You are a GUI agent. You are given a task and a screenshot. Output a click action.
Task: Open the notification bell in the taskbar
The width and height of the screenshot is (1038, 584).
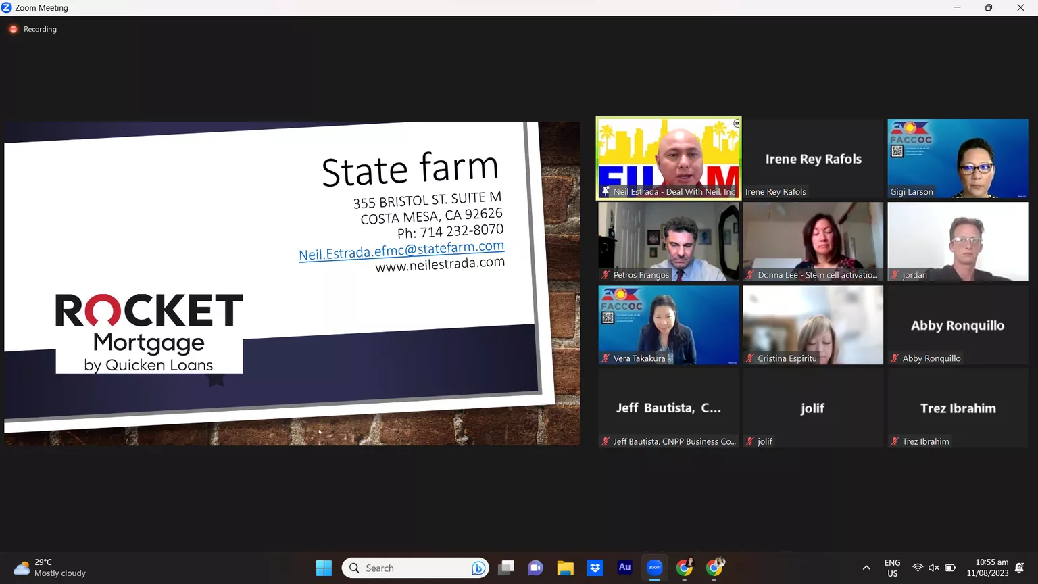[x=1020, y=568]
